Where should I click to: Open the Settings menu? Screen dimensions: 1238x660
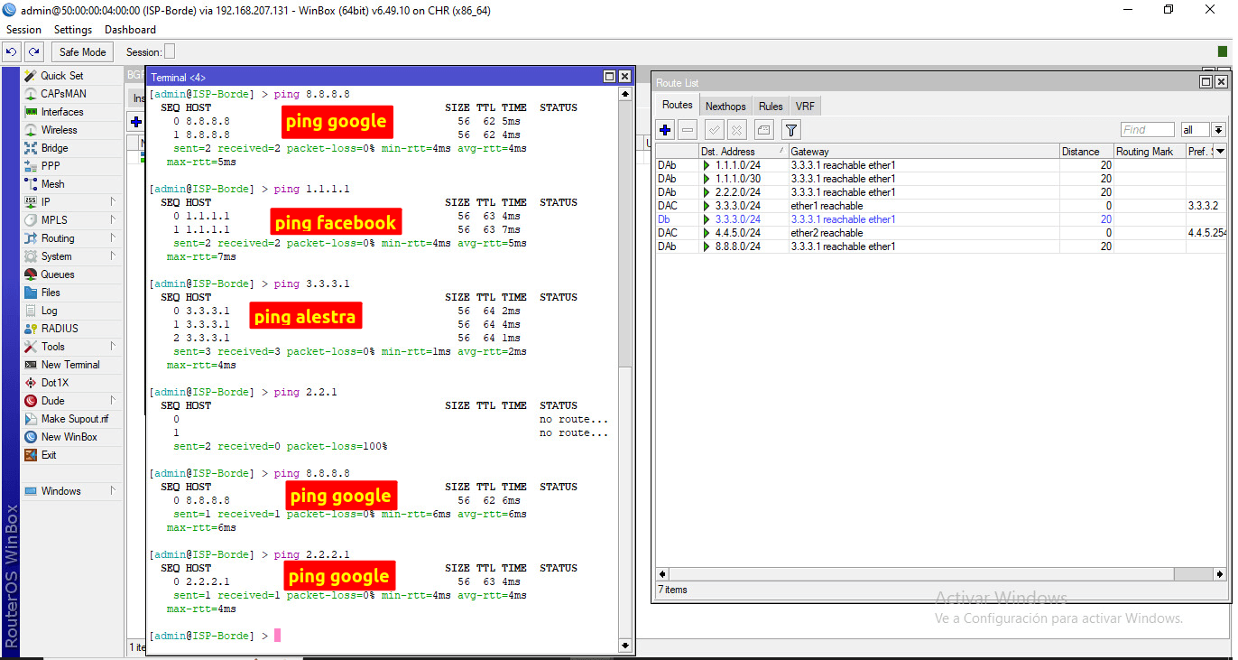(x=73, y=30)
